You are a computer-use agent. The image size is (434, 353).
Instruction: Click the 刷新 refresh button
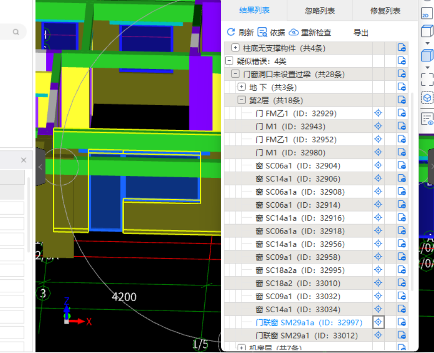(x=240, y=32)
